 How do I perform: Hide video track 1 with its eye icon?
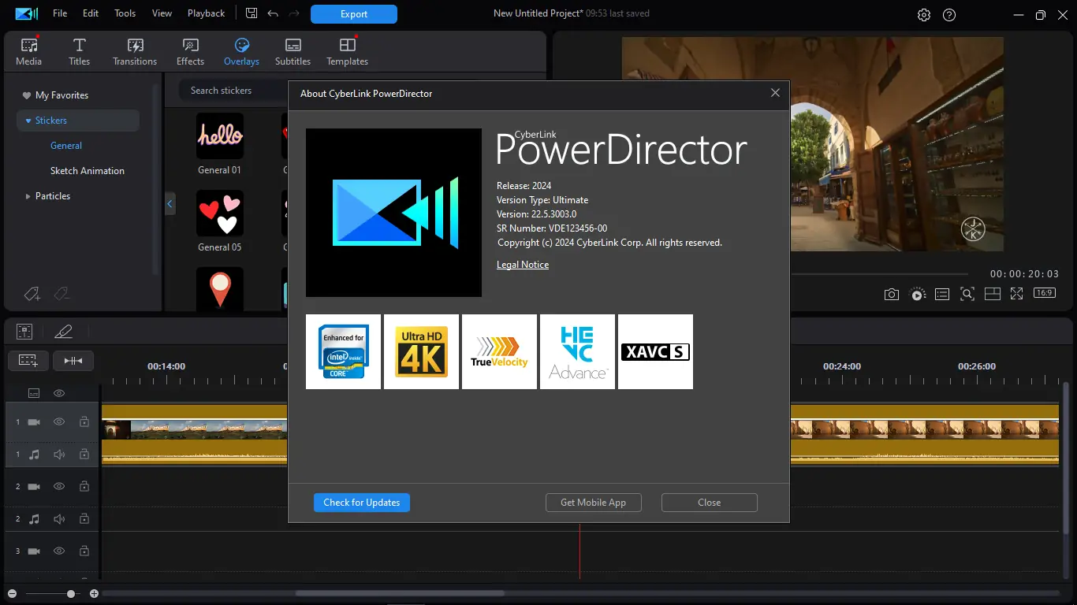[59, 422]
